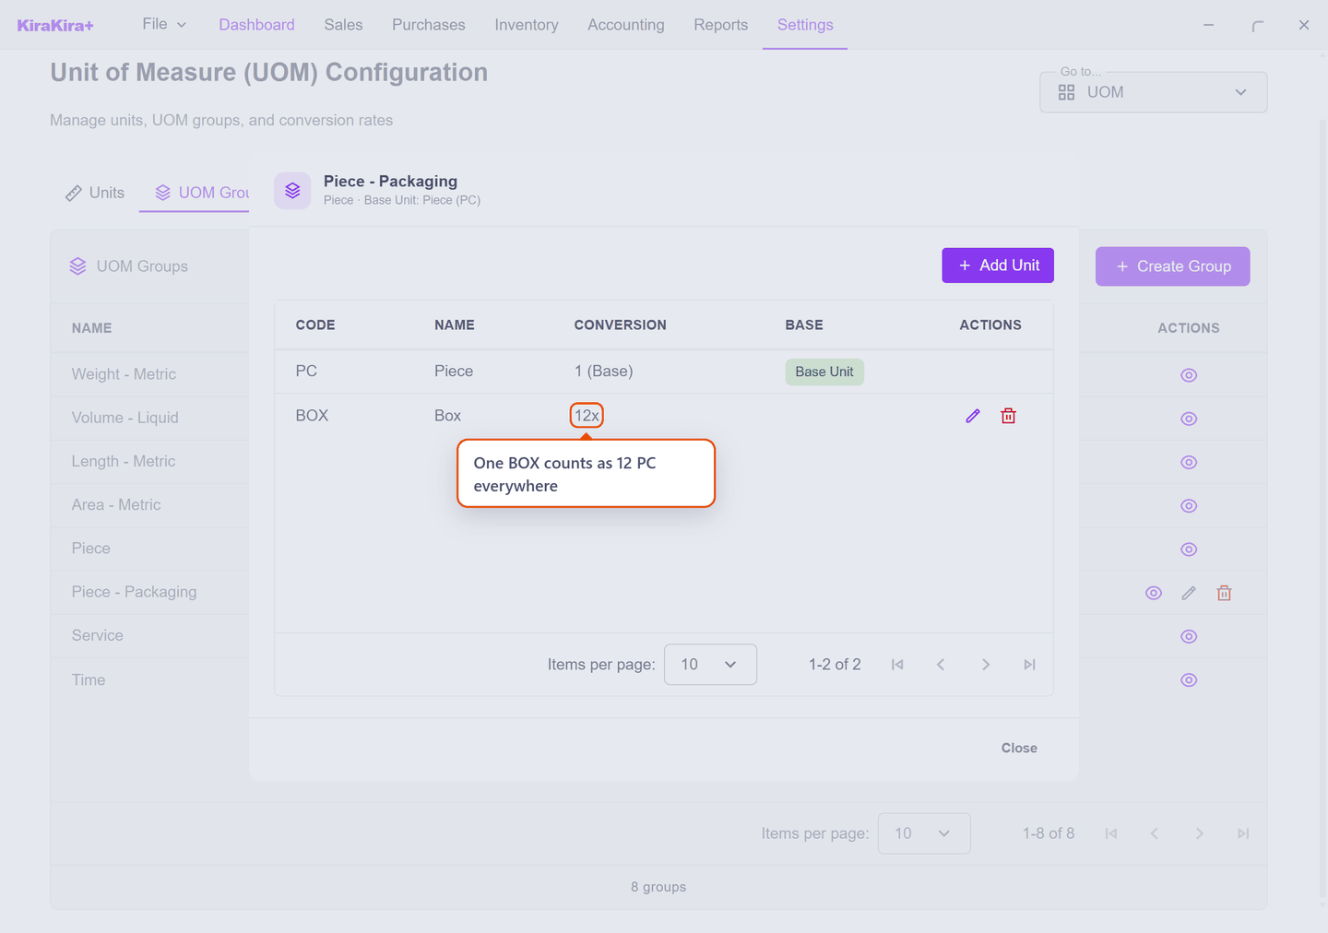Click the Box name cell

point(447,416)
